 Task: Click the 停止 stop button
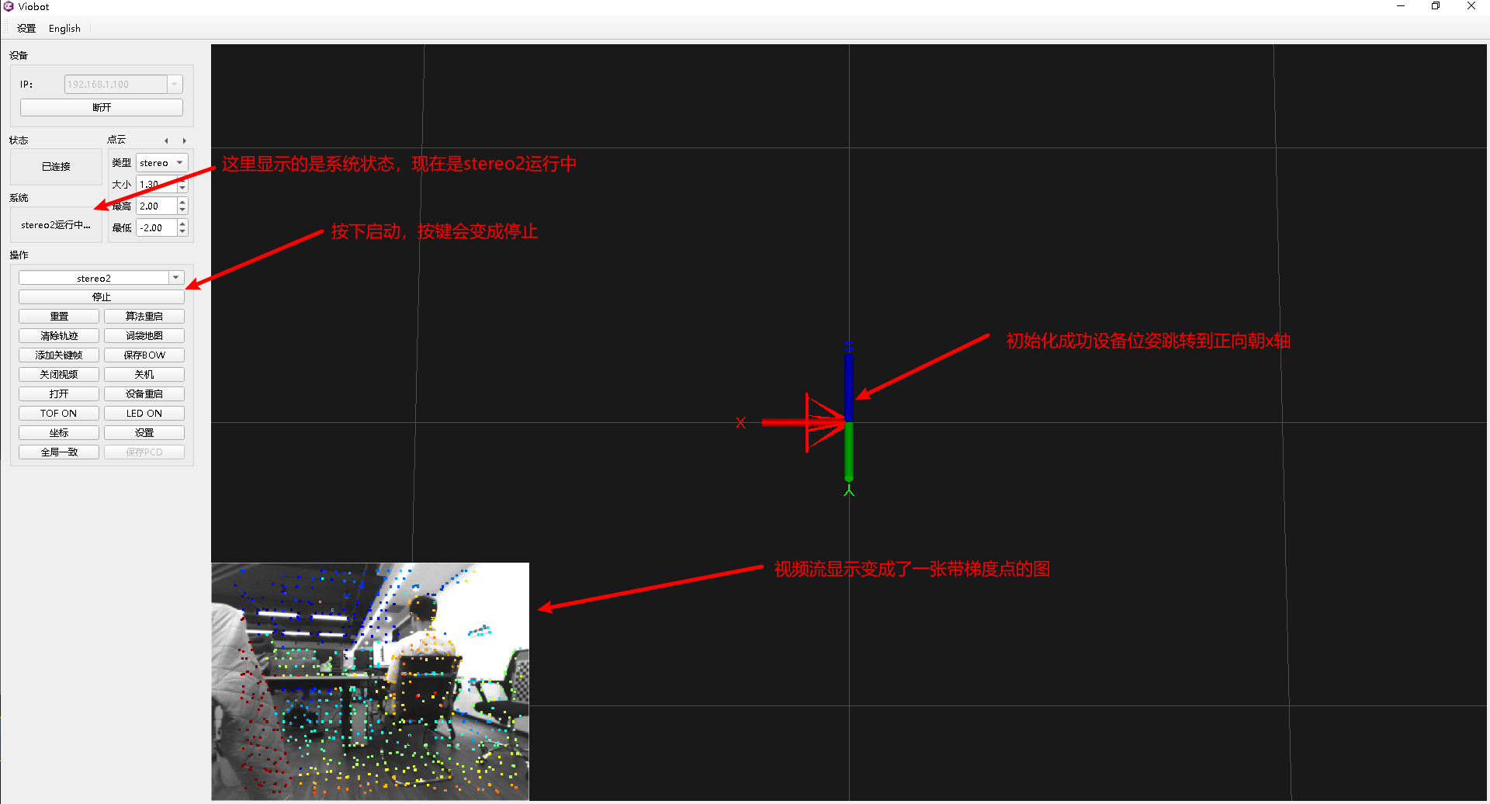[102, 296]
